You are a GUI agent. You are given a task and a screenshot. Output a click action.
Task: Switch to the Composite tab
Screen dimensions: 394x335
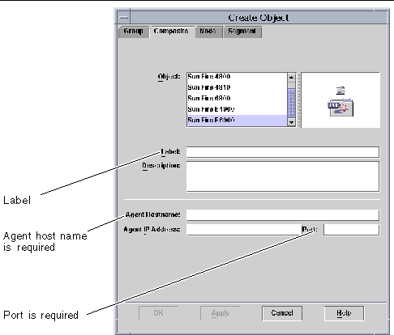(x=172, y=32)
